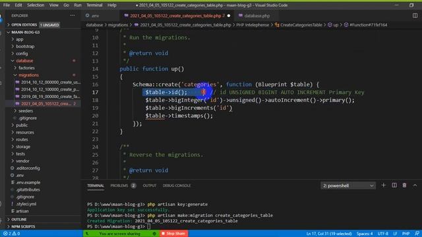Change file encoding UTF-8 in status bar

pos(382,234)
